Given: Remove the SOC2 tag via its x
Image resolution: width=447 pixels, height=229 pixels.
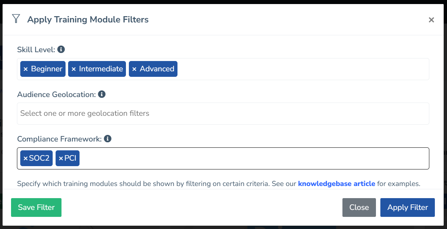Looking at the screenshot, I should point(25,158).
